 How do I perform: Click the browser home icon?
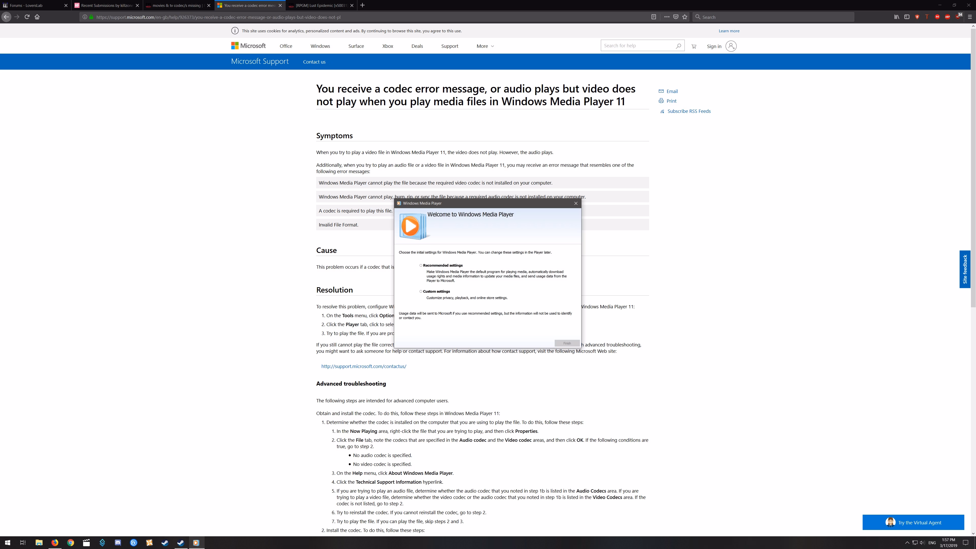coord(37,17)
